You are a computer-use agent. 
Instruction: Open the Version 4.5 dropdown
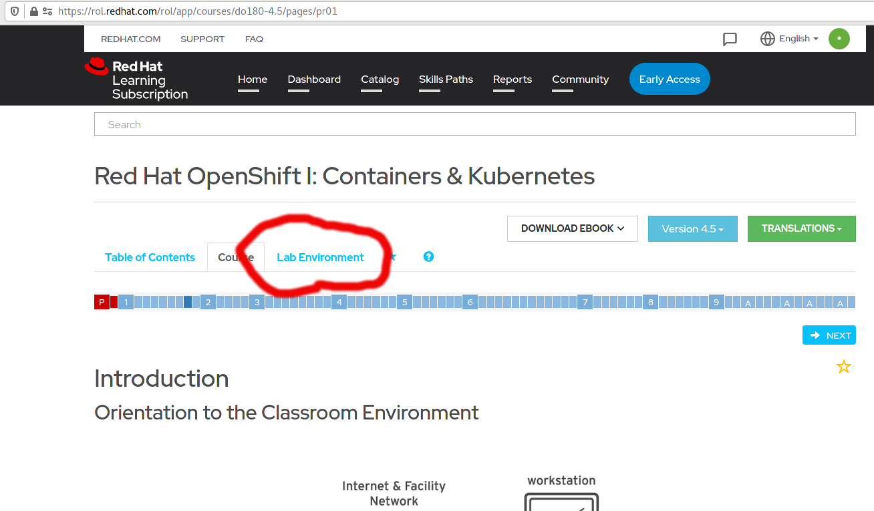(x=692, y=228)
